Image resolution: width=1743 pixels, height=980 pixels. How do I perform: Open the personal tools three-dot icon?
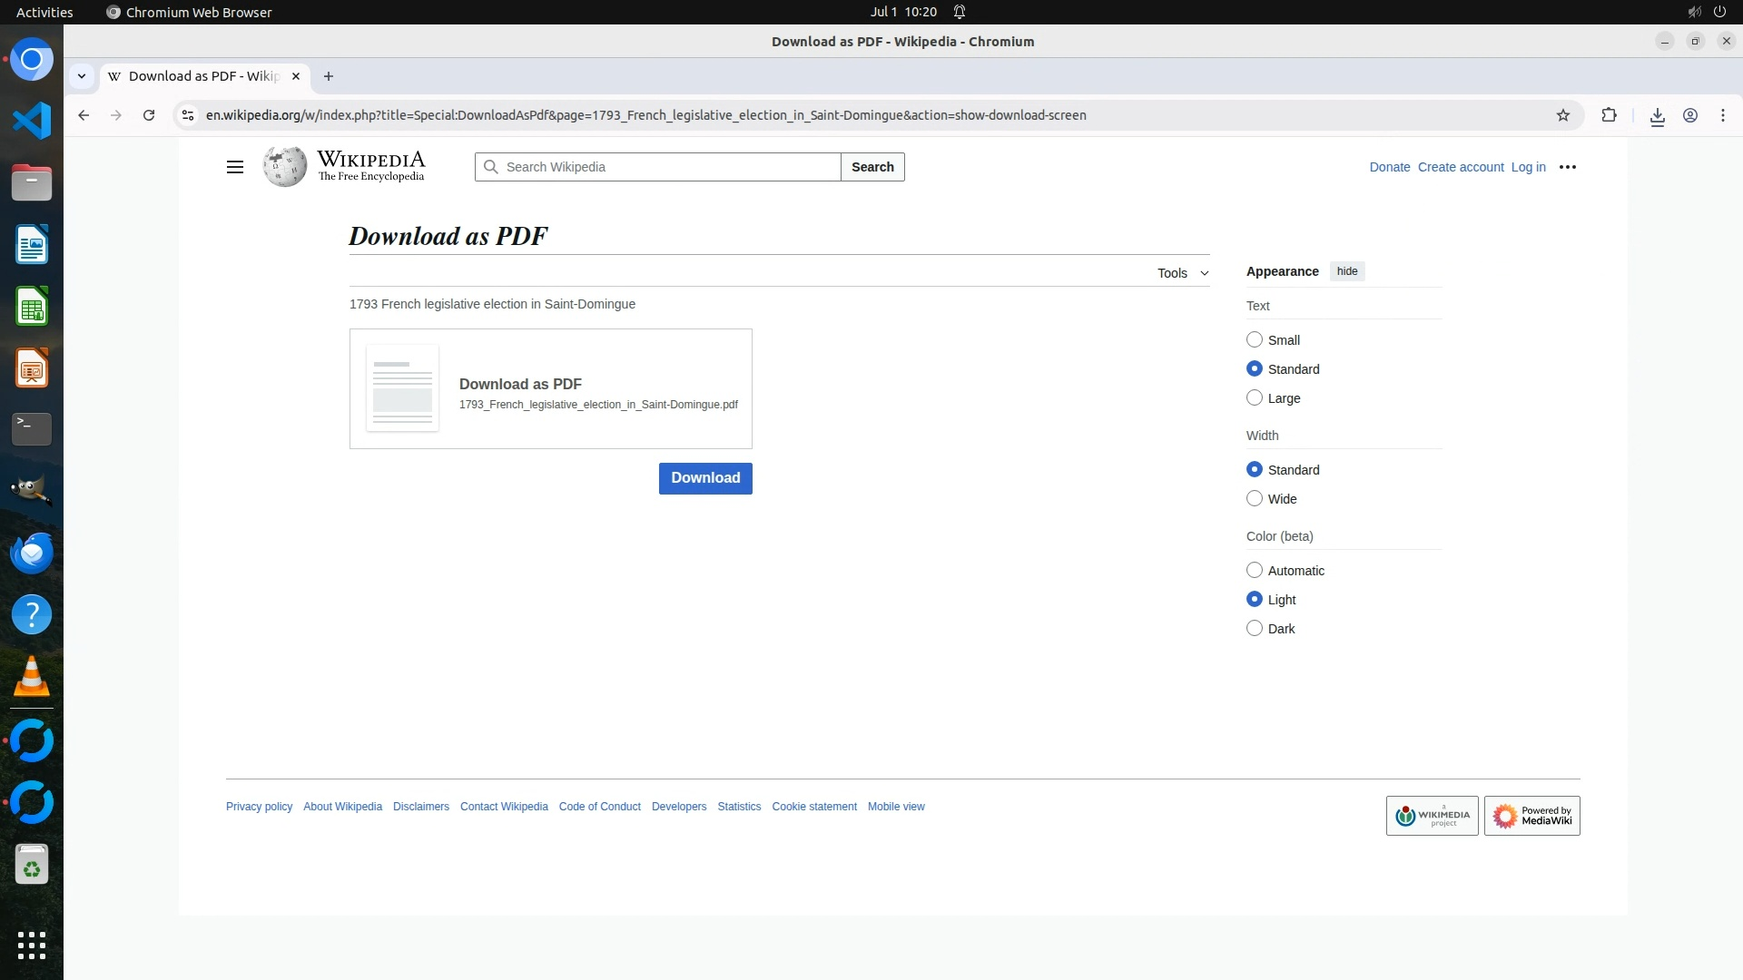1567,167
